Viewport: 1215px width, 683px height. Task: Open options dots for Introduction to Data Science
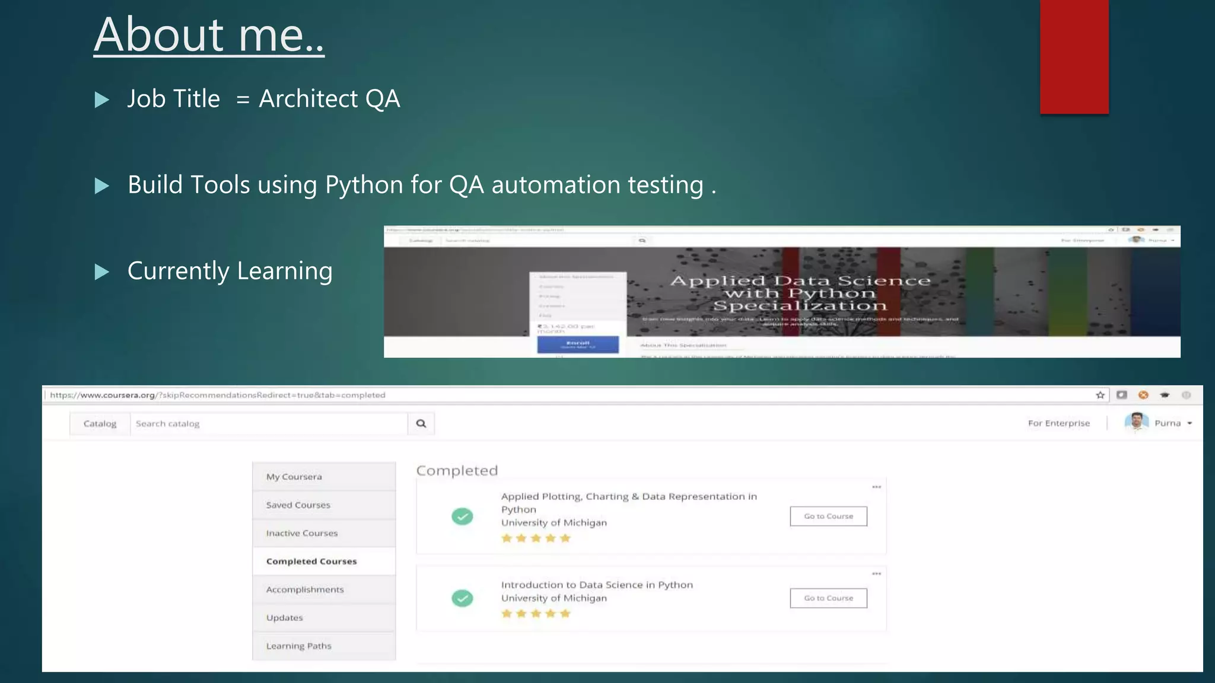click(876, 573)
